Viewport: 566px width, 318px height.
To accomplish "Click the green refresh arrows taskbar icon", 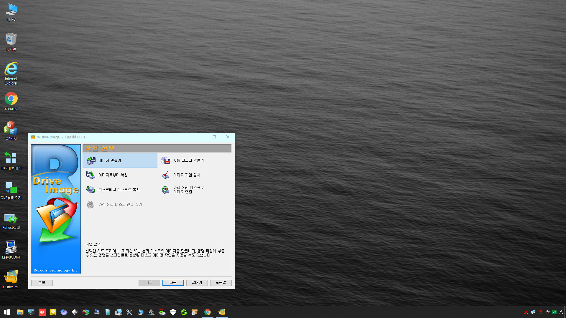I will point(184,312).
